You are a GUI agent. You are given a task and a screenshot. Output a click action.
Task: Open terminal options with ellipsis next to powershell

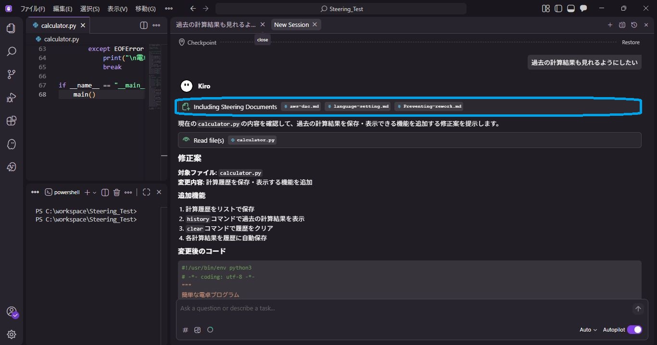[x=127, y=192]
